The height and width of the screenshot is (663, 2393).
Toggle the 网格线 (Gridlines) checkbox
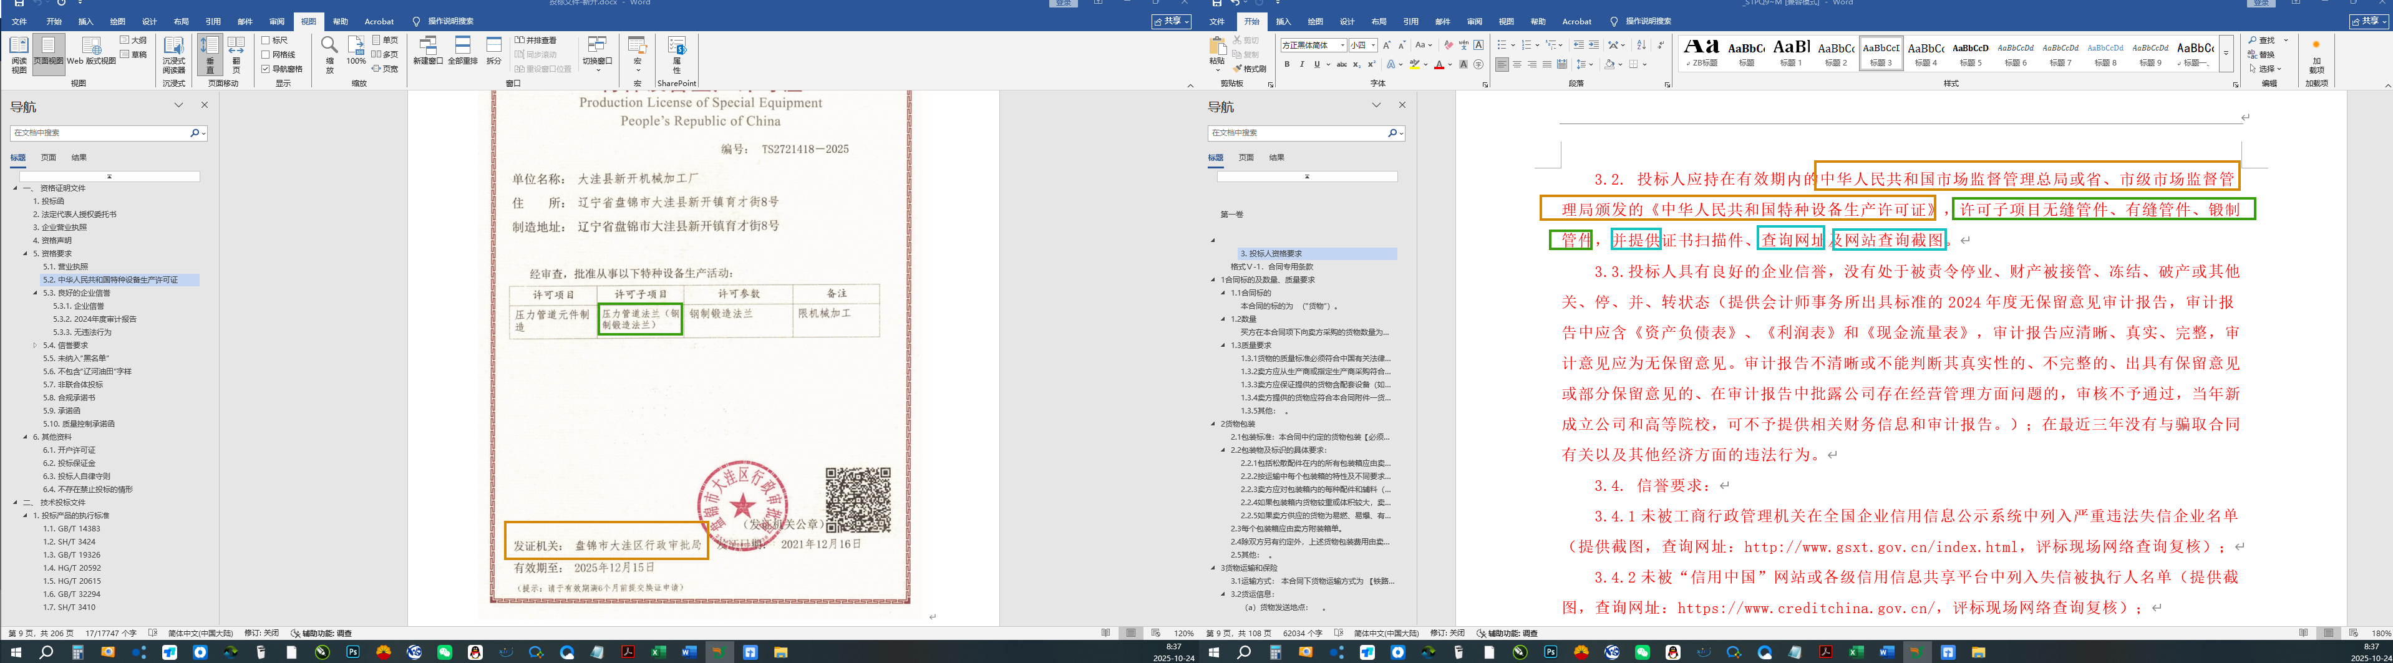coord(266,55)
